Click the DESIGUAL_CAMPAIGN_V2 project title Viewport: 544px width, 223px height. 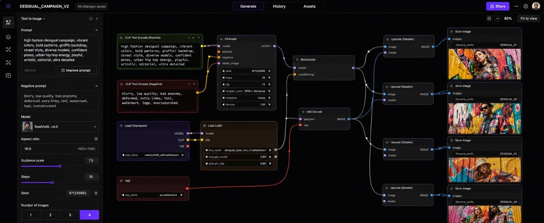[44, 6]
